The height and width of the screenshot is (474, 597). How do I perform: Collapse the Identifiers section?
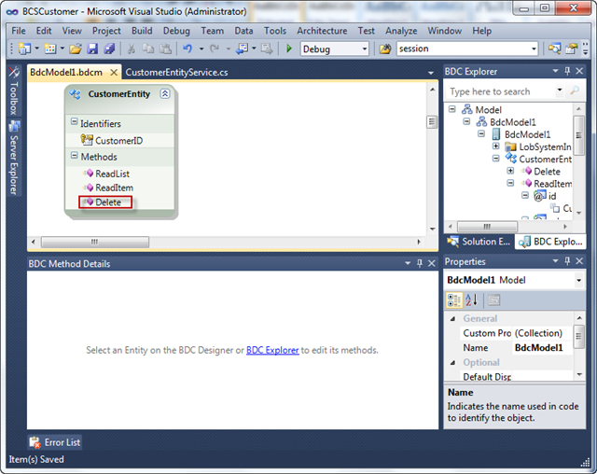(x=75, y=122)
